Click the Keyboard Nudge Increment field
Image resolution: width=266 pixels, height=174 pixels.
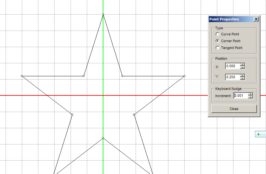tap(241, 95)
